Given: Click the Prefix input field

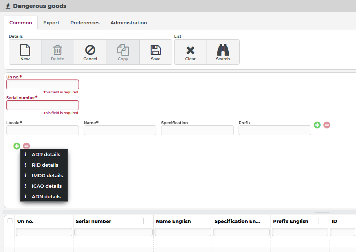Looking at the screenshot, I should tap(275, 130).
